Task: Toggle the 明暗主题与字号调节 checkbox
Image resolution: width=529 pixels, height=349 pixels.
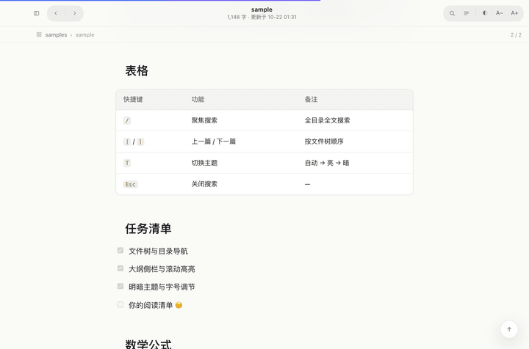Action: tap(120, 286)
